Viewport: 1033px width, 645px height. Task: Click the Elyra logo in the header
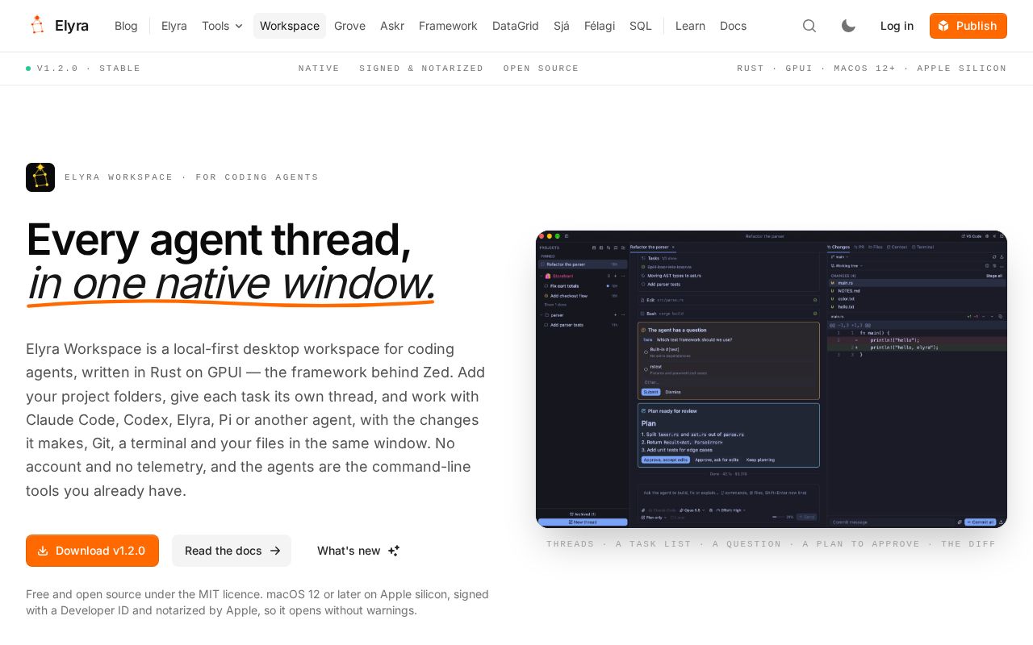tap(58, 26)
